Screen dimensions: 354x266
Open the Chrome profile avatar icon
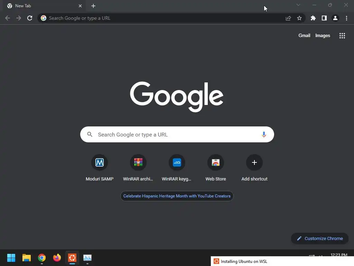[x=335, y=18]
